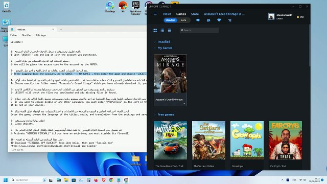Open the EA app desktop shortcut

tap(123, 7)
